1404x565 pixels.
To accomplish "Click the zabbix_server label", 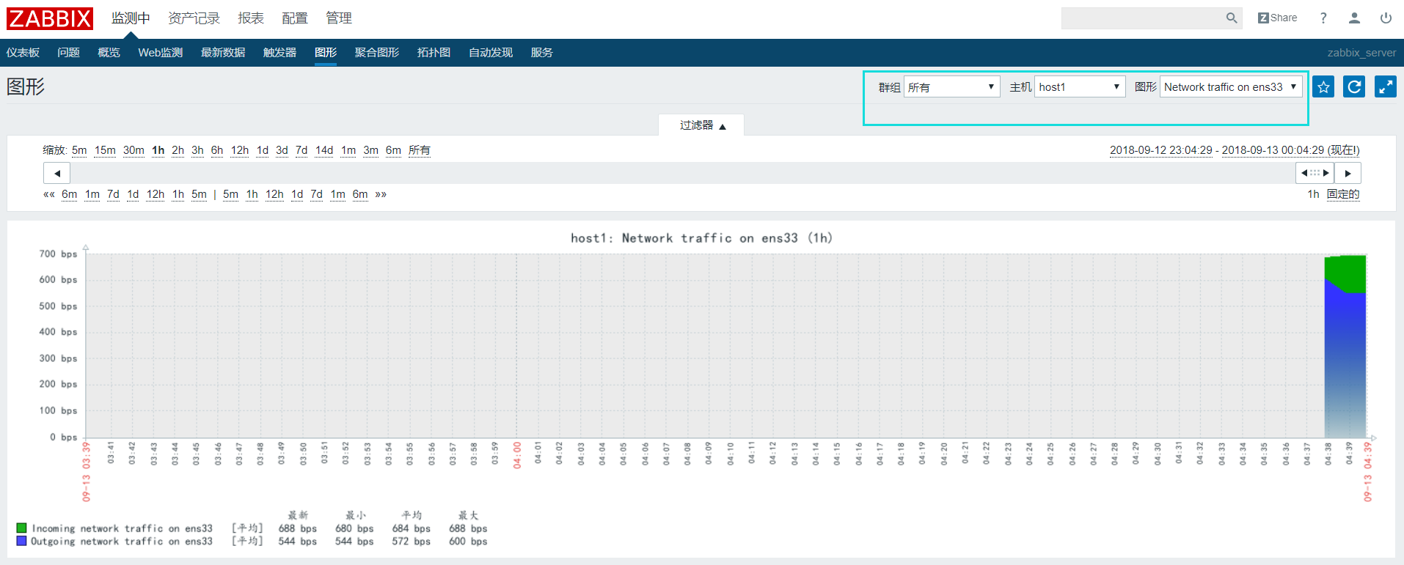I will [x=1361, y=53].
